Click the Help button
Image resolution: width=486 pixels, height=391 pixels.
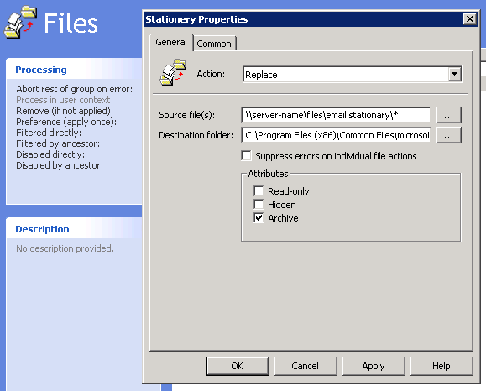click(x=442, y=366)
